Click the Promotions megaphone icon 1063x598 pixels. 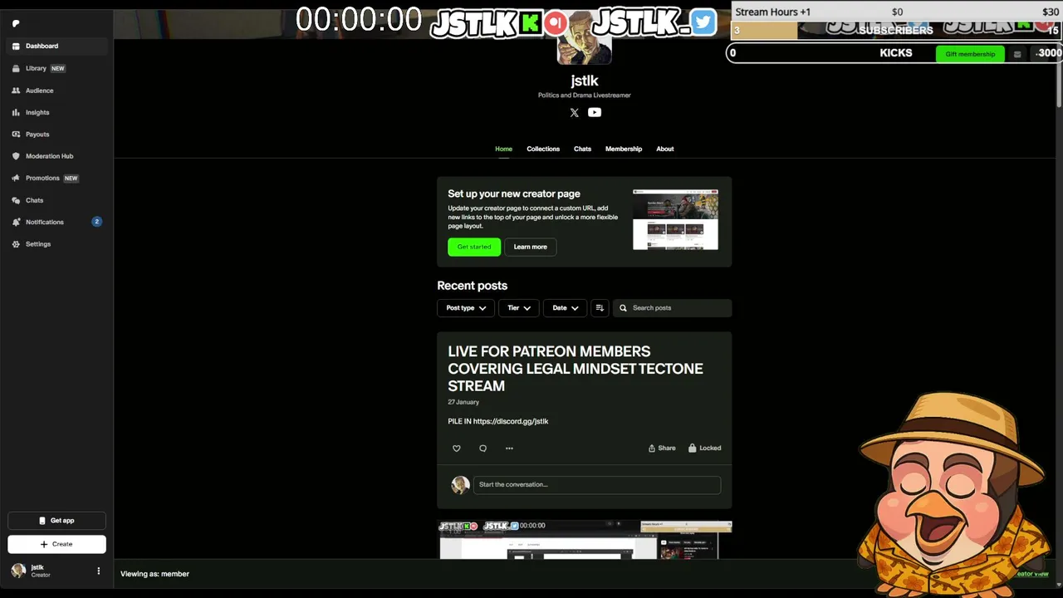pos(16,178)
